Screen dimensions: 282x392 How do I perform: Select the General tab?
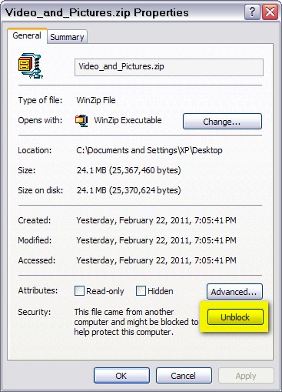coord(27,35)
